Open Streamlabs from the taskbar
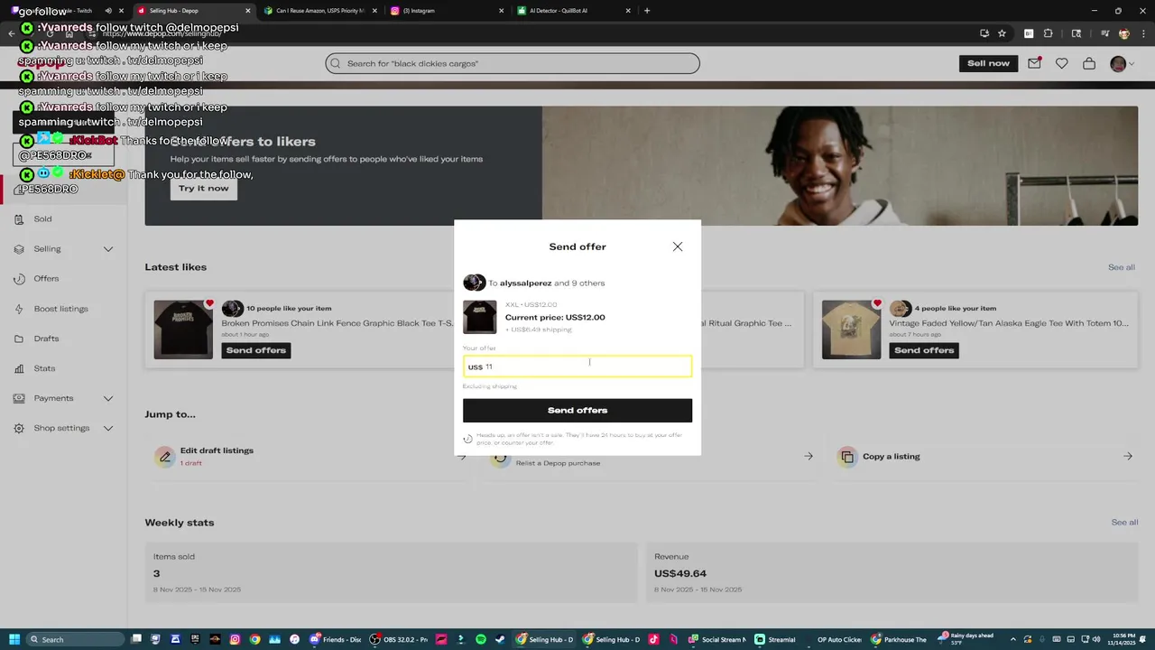Viewport: 1155px width, 650px height. click(776, 639)
